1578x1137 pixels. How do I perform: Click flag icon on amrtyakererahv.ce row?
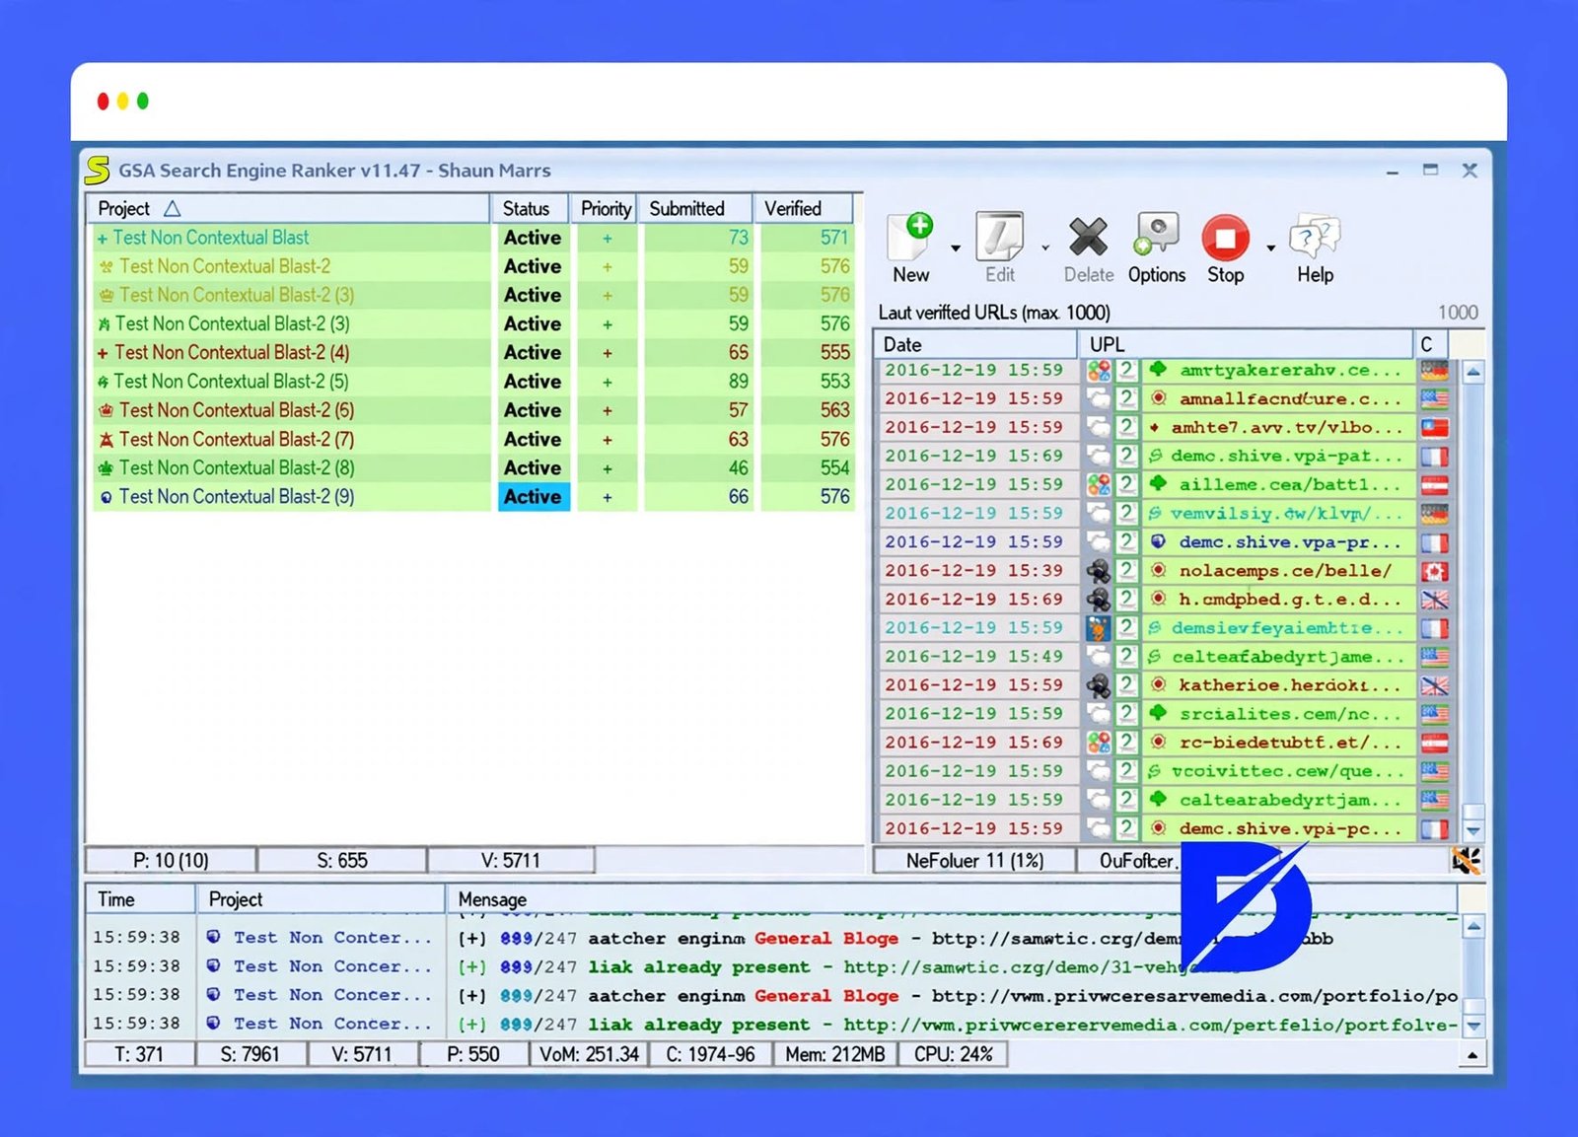coord(1434,370)
